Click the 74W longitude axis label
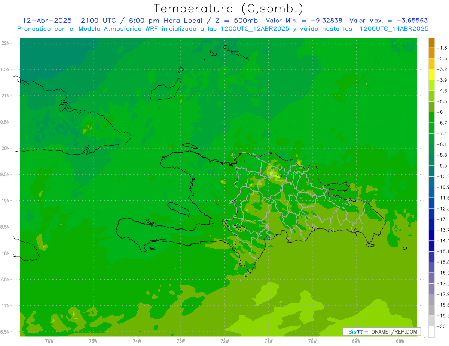The width and height of the screenshot is (449, 346). 137,341
